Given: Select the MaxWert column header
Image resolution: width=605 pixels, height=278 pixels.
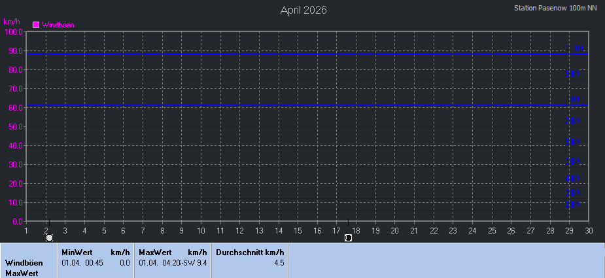Looking at the screenshot, I should (x=155, y=252).
